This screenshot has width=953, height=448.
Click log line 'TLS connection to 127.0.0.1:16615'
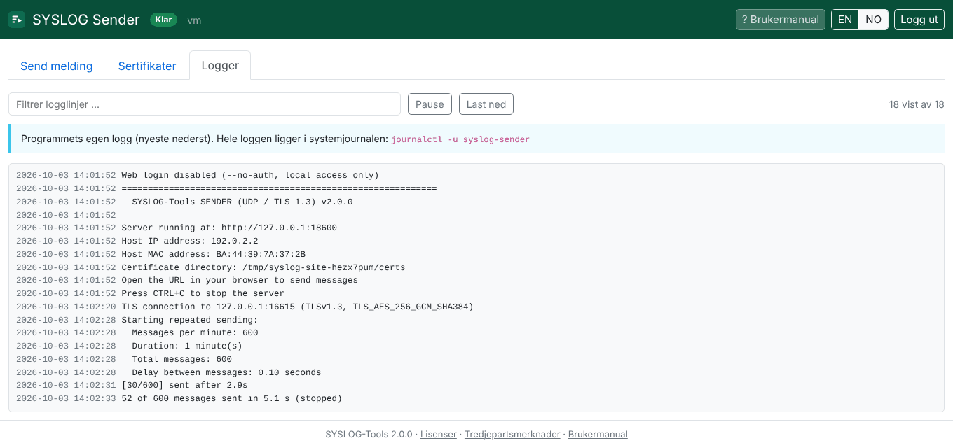pos(298,307)
